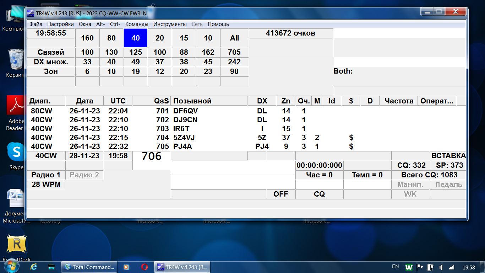Expand the Инструменты menu
The height and width of the screenshot is (273, 485).
click(170, 24)
